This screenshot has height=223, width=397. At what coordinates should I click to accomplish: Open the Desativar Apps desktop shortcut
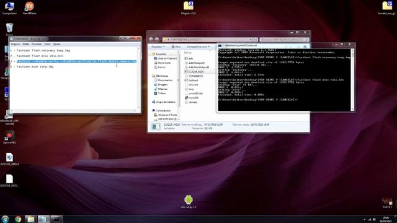(9, 118)
